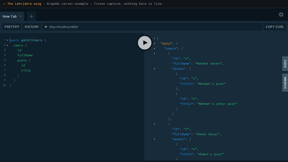Click "Ahmet Günal" value in response
This screenshot has height=162, width=288.
tap(207, 134)
